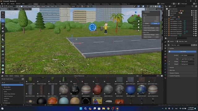Open the Follow Preferences dropdown
The image size is (198, 111).
coord(81,76)
